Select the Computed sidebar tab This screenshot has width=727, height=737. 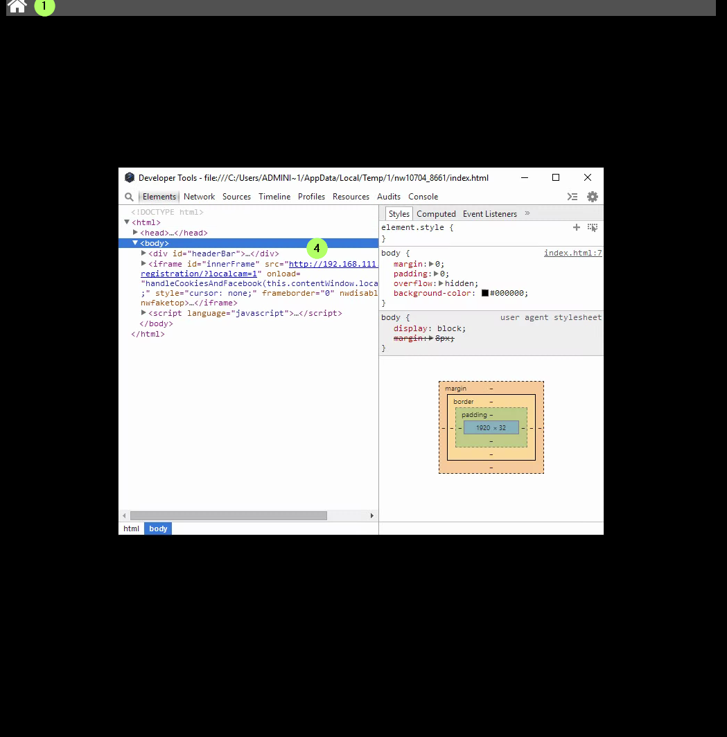point(436,214)
